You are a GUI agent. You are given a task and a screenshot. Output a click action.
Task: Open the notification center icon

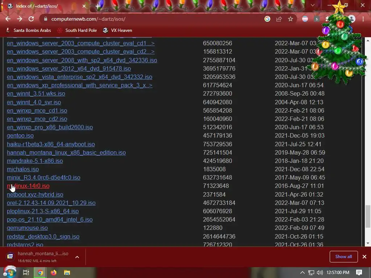(359, 273)
